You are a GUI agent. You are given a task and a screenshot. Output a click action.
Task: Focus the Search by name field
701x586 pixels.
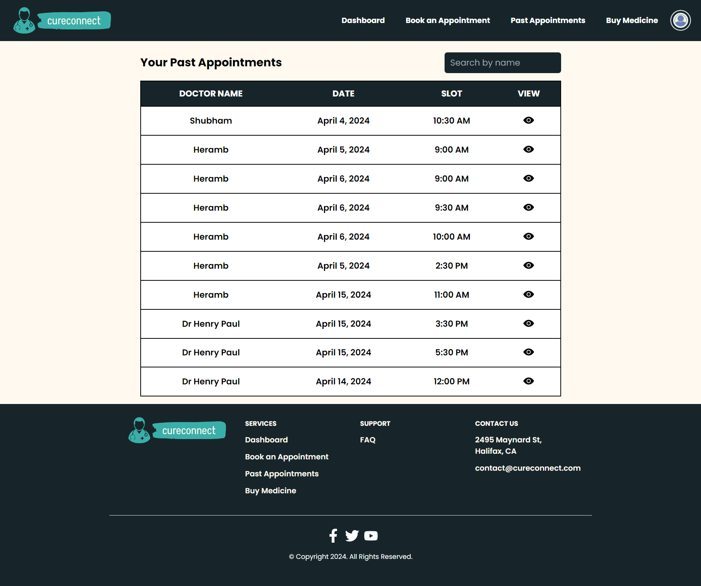coord(502,63)
